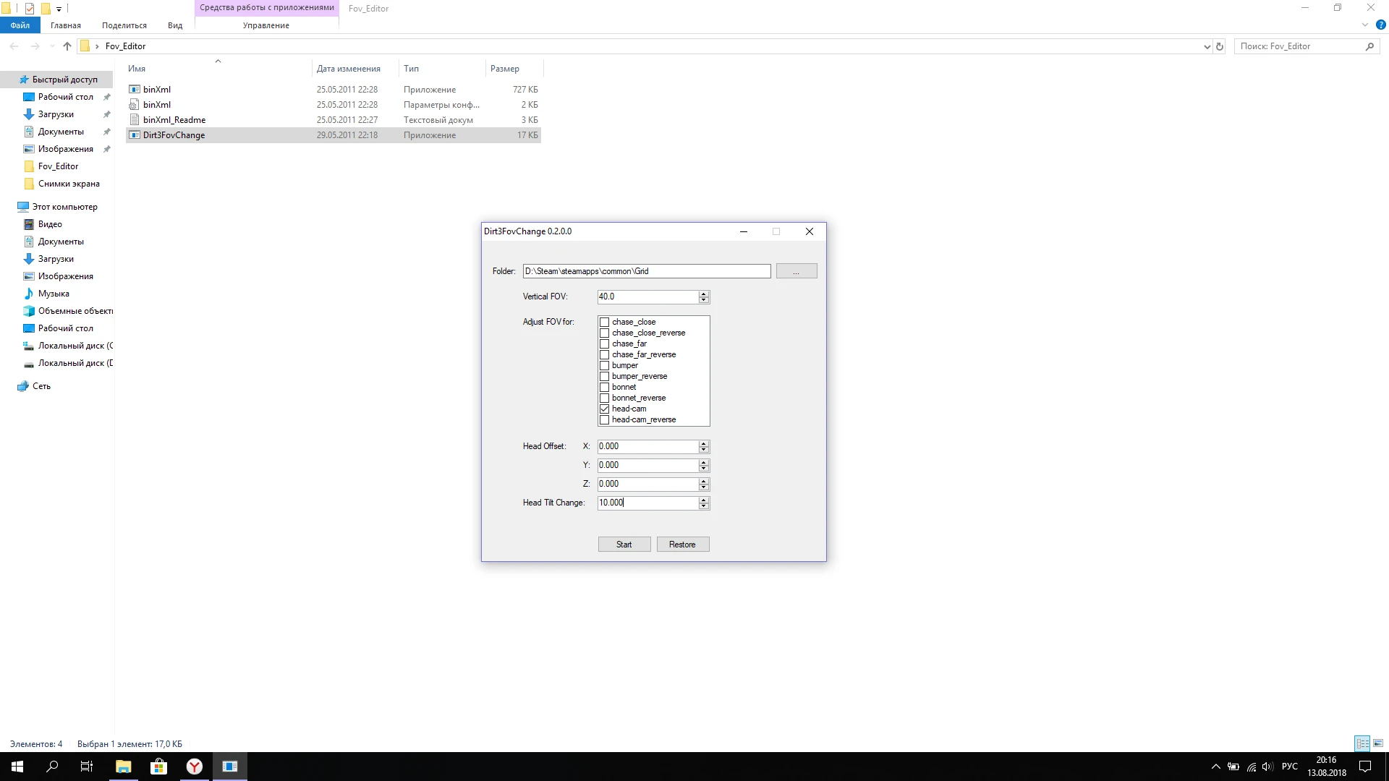Expand the address bar history dropdown
Image resolution: width=1389 pixels, height=781 pixels.
(x=1207, y=46)
